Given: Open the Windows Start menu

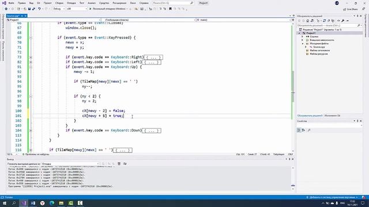Looking at the screenshot, I should [x=5, y=203].
